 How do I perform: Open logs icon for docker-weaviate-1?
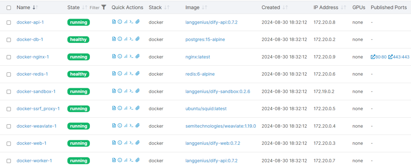(114, 126)
